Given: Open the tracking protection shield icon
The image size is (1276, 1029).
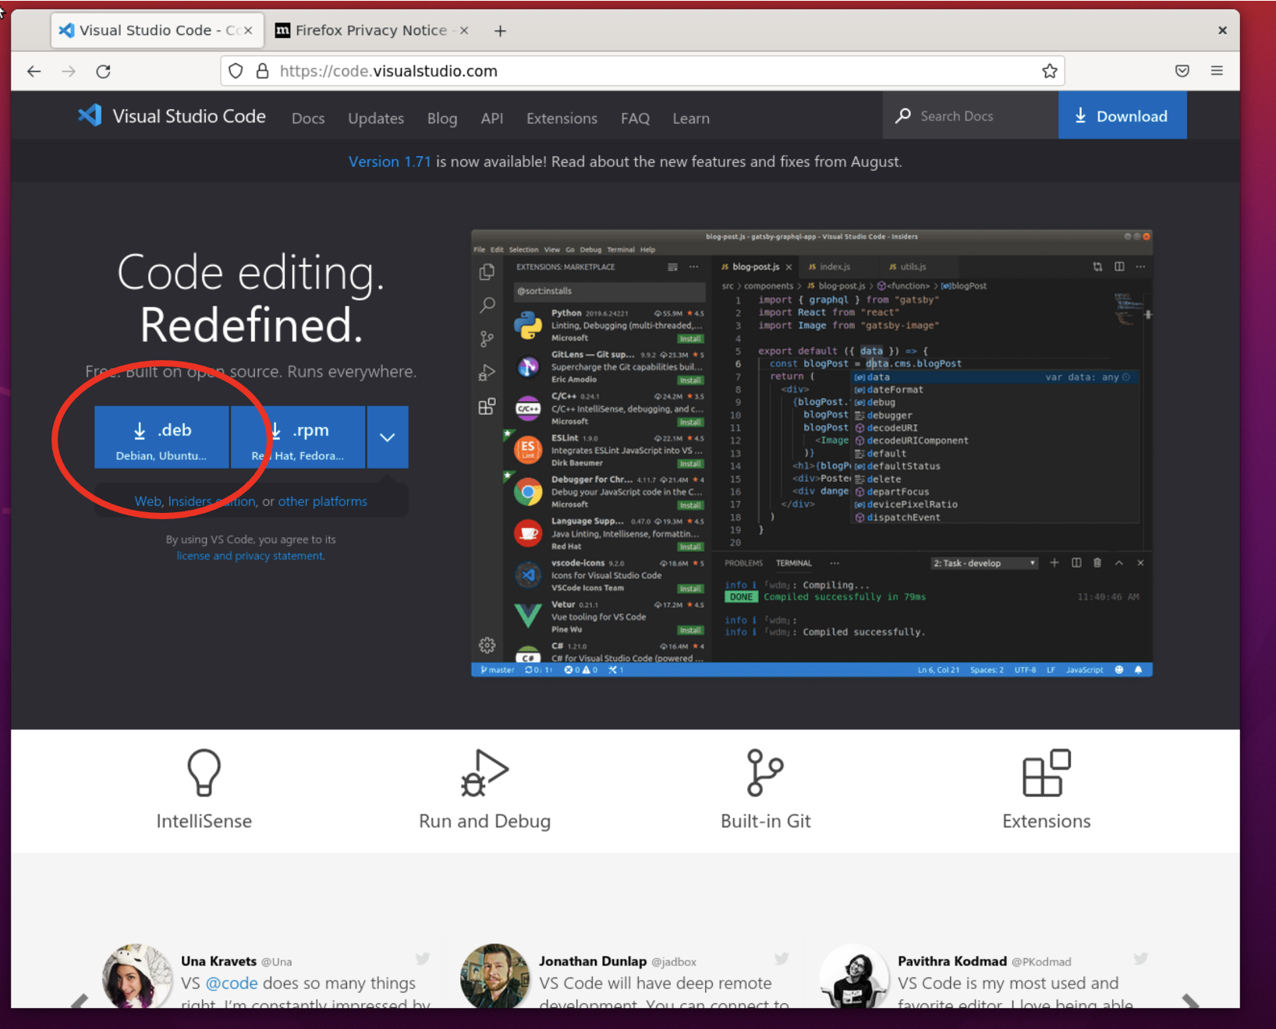Looking at the screenshot, I should point(236,71).
